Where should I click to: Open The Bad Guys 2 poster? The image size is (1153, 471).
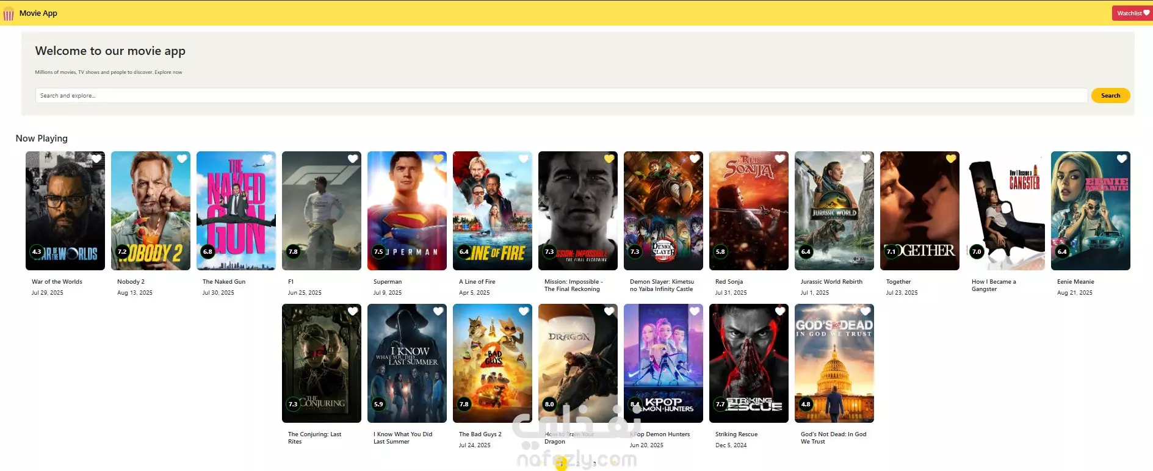493,364
